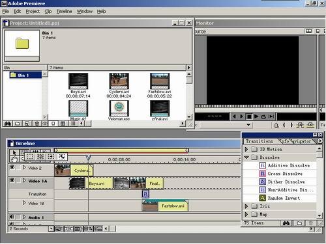Click the Loop playback button in Monitor

coord(263,116)
